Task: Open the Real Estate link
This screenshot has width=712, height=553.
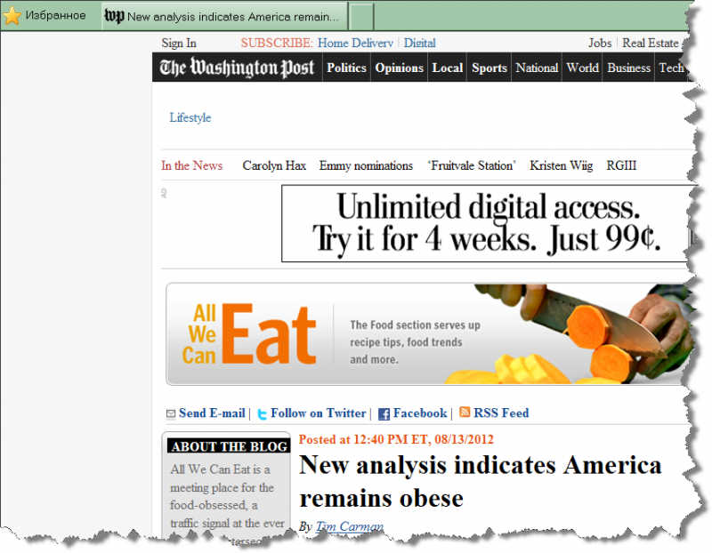Action: (651, 43)
